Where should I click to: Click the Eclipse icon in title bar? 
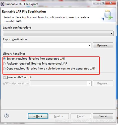2,4
